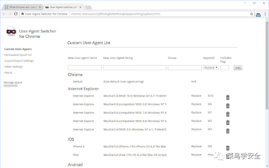
Task: Click the iPad CPU OS 6_0 string
Action: click(x=135, y=155)
